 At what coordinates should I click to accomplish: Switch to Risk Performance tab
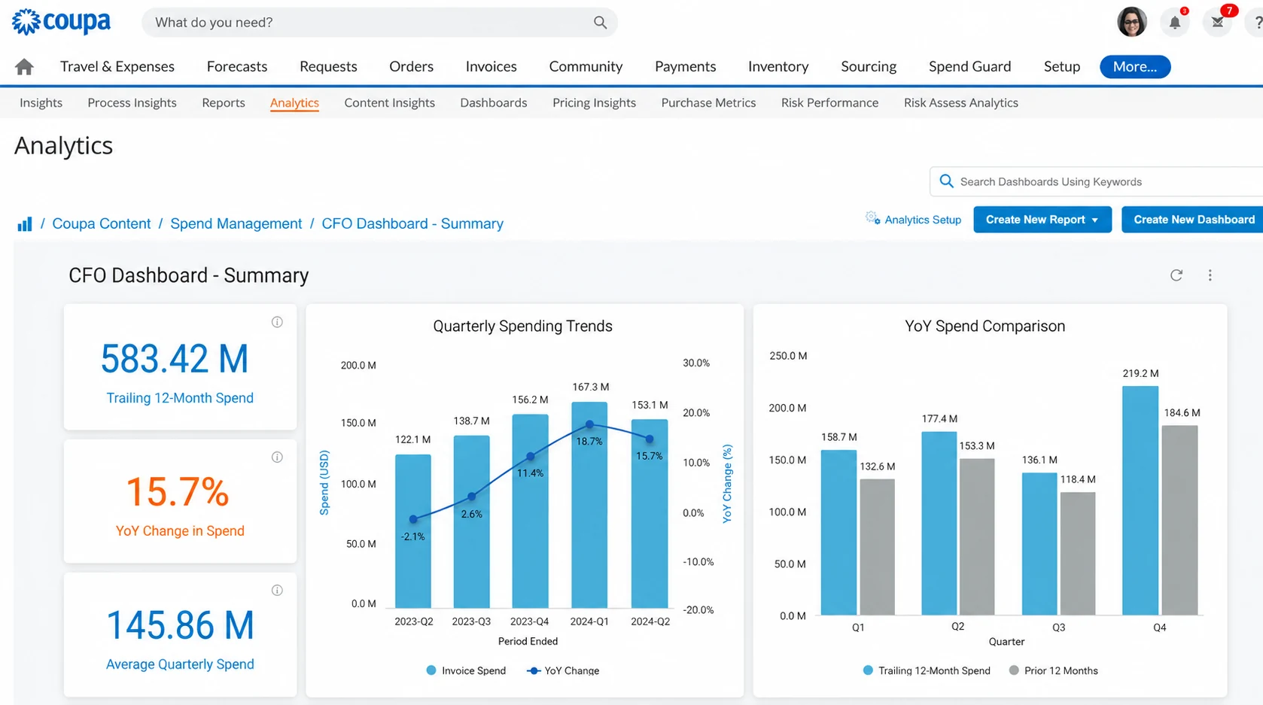[x=829, y=103]
